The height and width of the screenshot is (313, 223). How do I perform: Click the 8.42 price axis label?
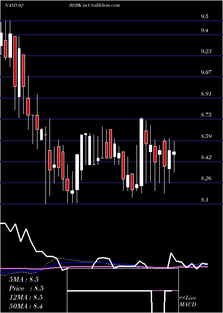tap(206, 157)
